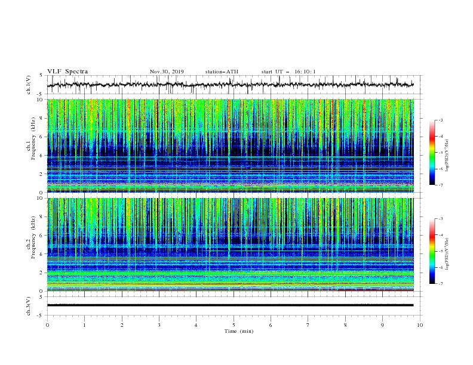The image size is (473, 365).
Task: Click the time axis tick label '5'
Action: [234, 325]
